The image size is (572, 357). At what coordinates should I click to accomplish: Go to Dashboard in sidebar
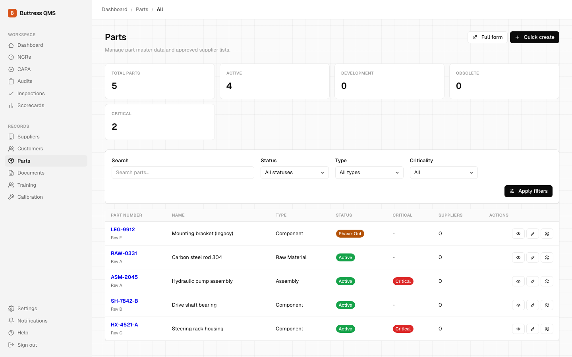46,45
